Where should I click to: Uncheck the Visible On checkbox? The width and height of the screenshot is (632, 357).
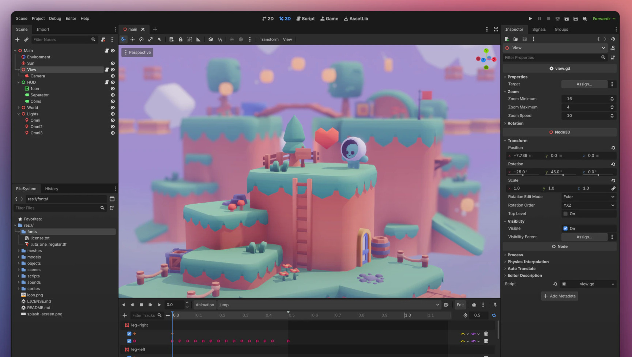click(565, 229)
